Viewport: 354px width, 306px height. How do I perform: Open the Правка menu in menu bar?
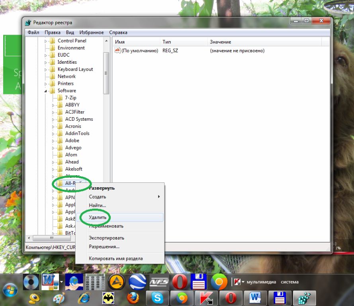[53, 32]
